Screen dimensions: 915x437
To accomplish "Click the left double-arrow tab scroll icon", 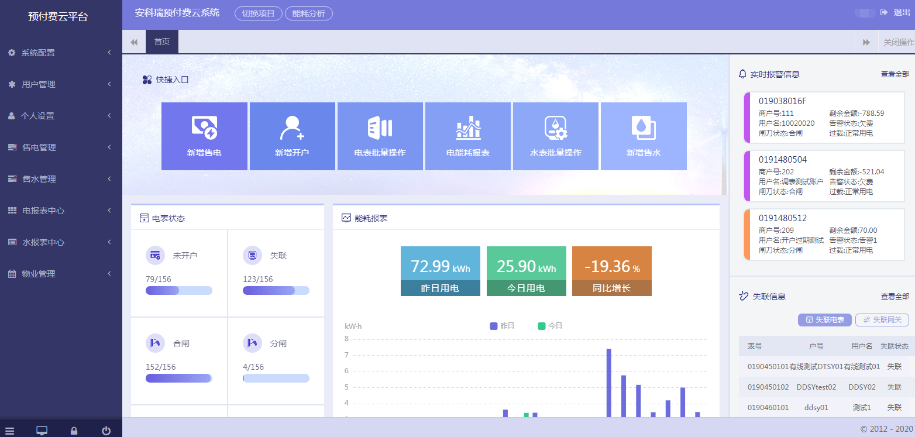I will (x=134, y=42).
